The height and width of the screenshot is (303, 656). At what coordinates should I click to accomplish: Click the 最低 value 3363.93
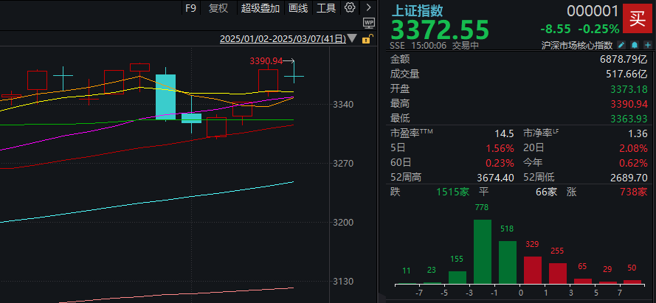629,119
